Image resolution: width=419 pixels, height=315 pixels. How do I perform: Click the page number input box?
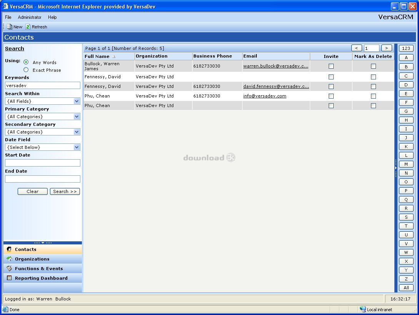[371, 48]
